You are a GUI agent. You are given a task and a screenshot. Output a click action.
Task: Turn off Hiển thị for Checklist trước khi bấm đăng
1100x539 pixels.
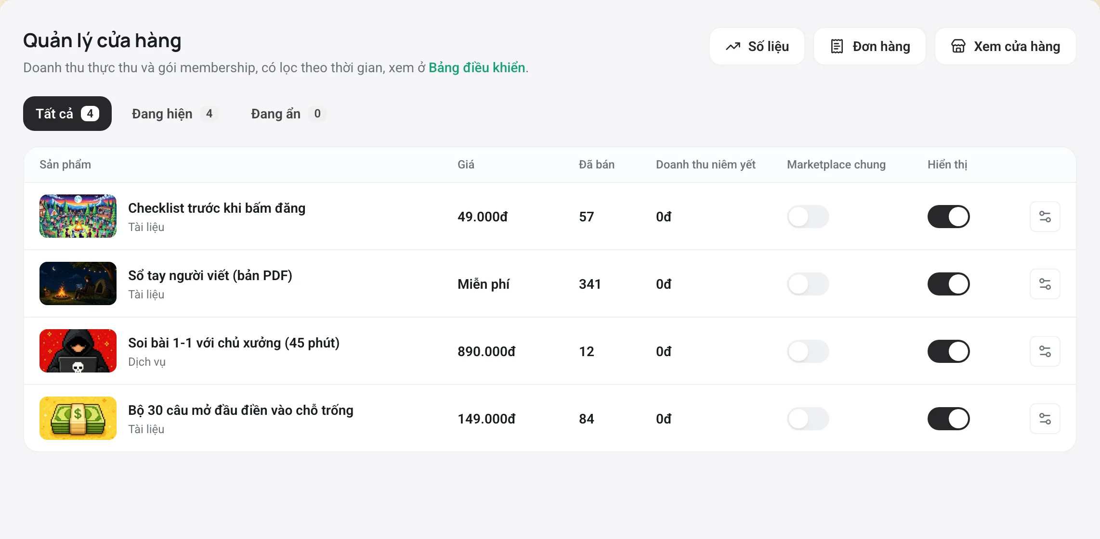coord(948,217)
